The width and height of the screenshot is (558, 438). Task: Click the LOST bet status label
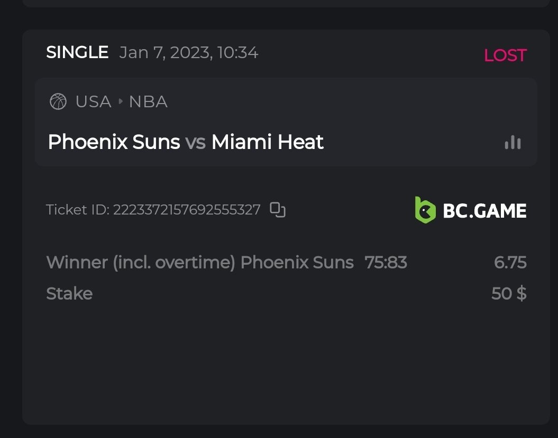[505, 55]
